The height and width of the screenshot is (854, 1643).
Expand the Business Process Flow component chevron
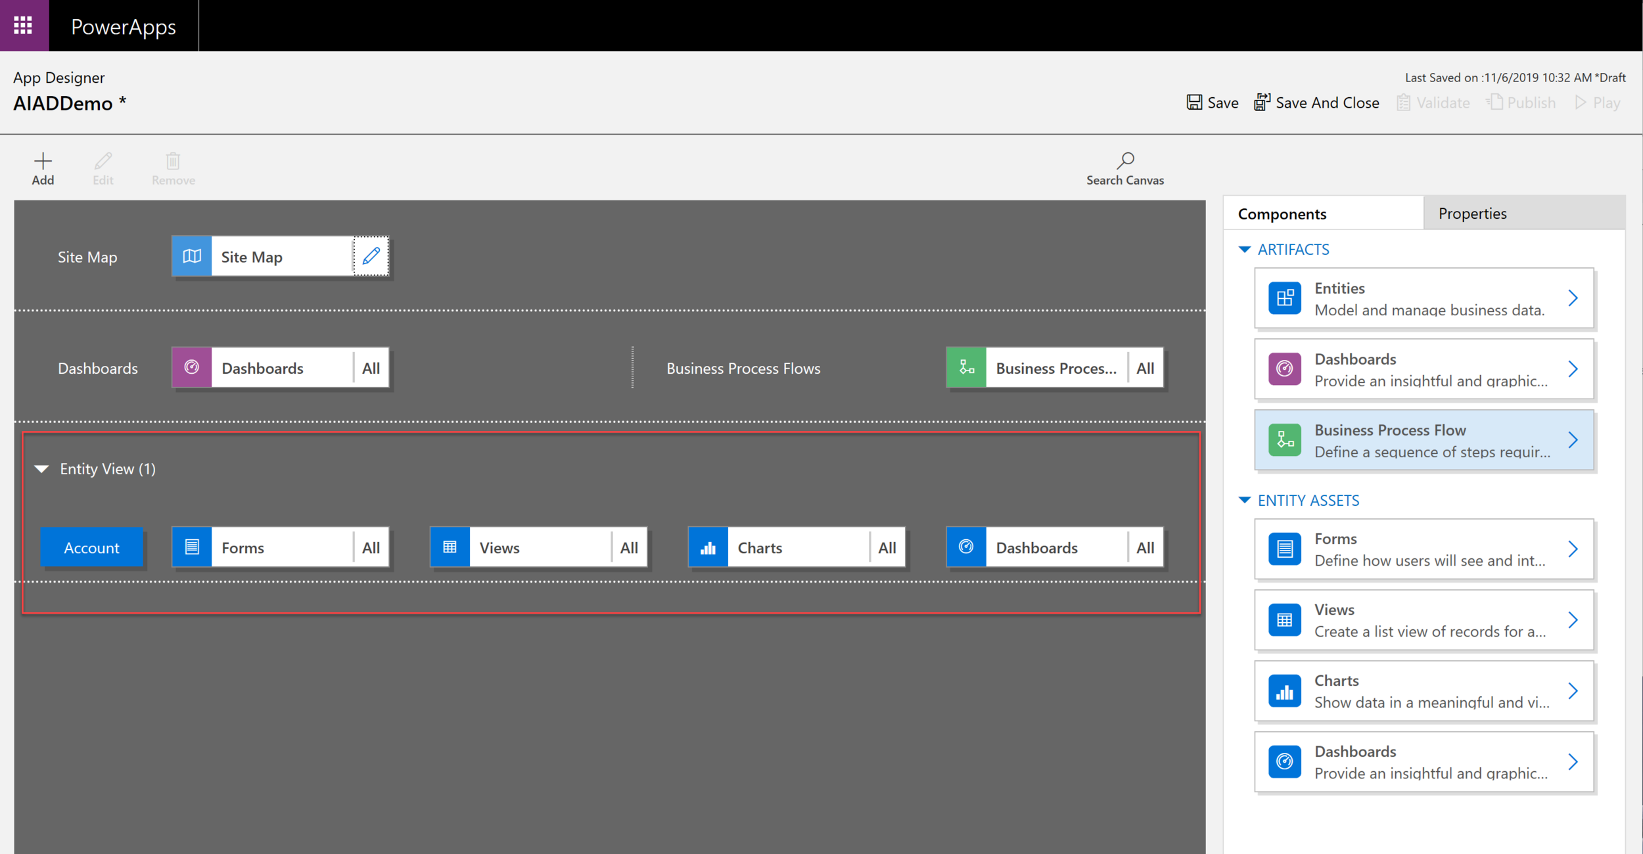coord(1573,440)
